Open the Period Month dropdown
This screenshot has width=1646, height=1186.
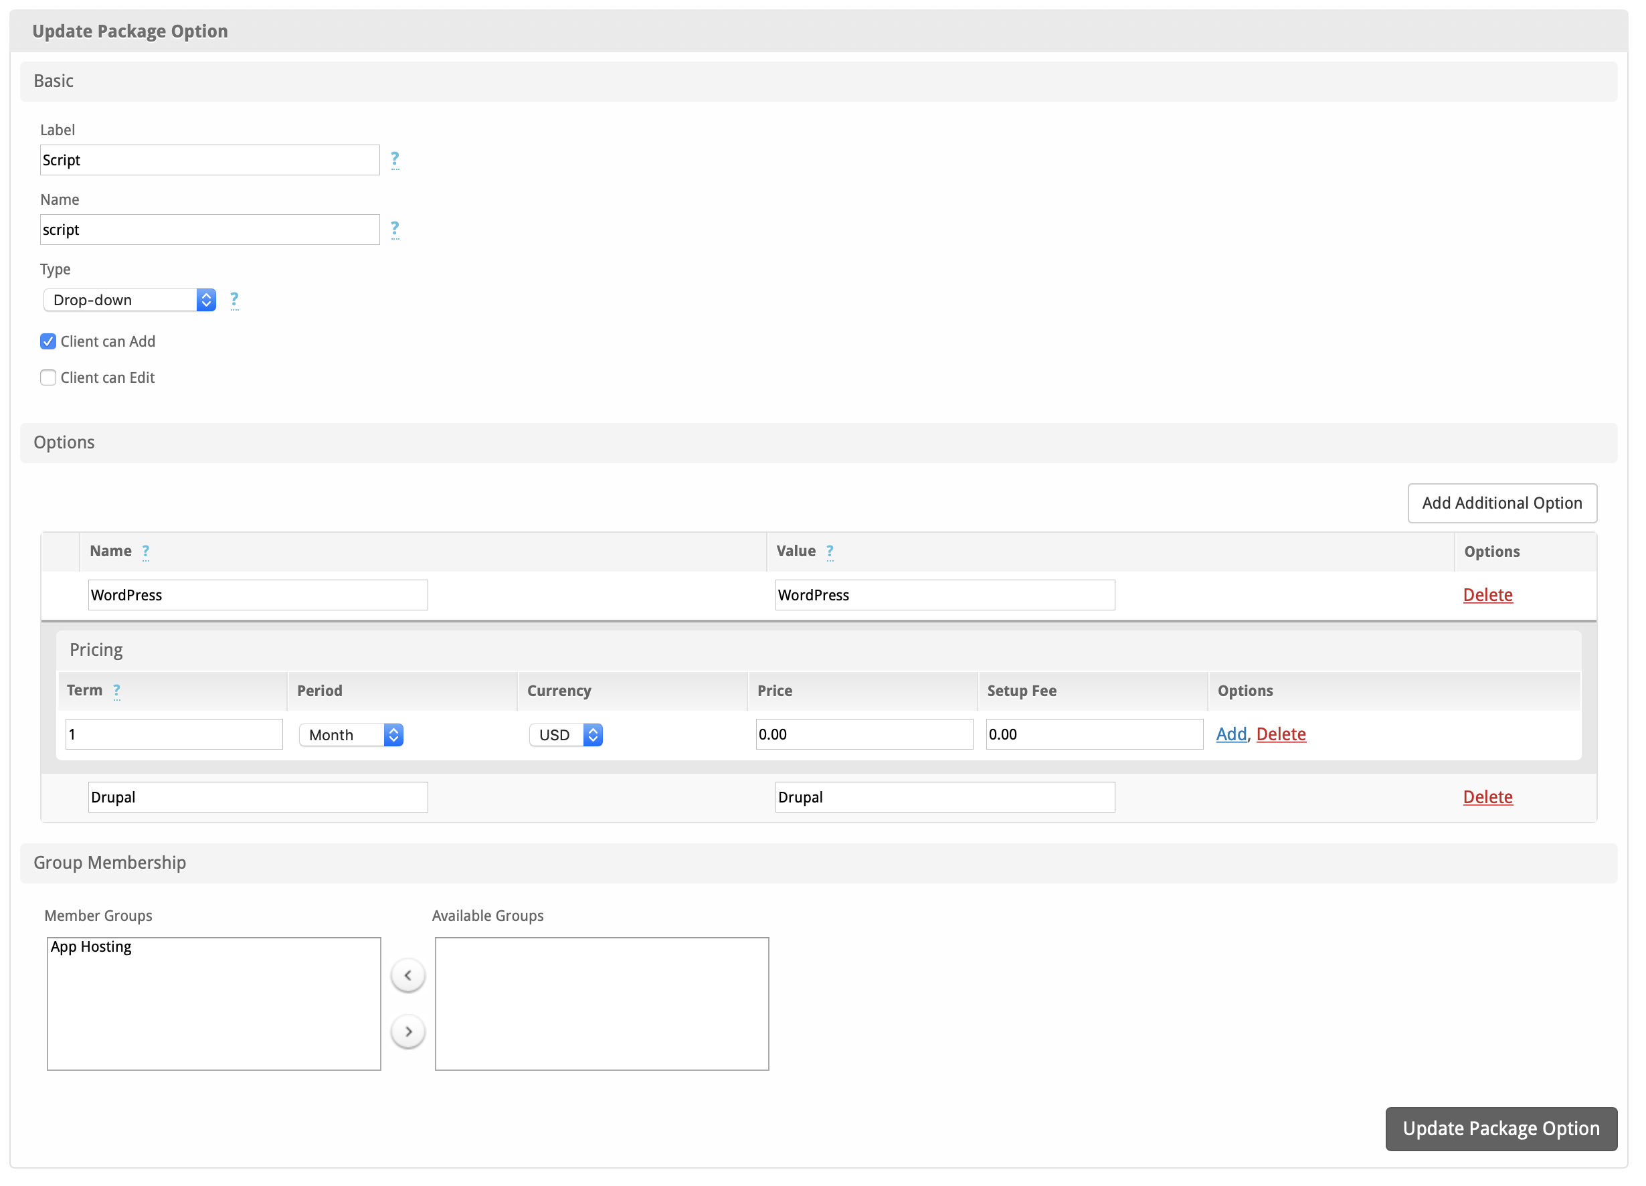(351, 734)
